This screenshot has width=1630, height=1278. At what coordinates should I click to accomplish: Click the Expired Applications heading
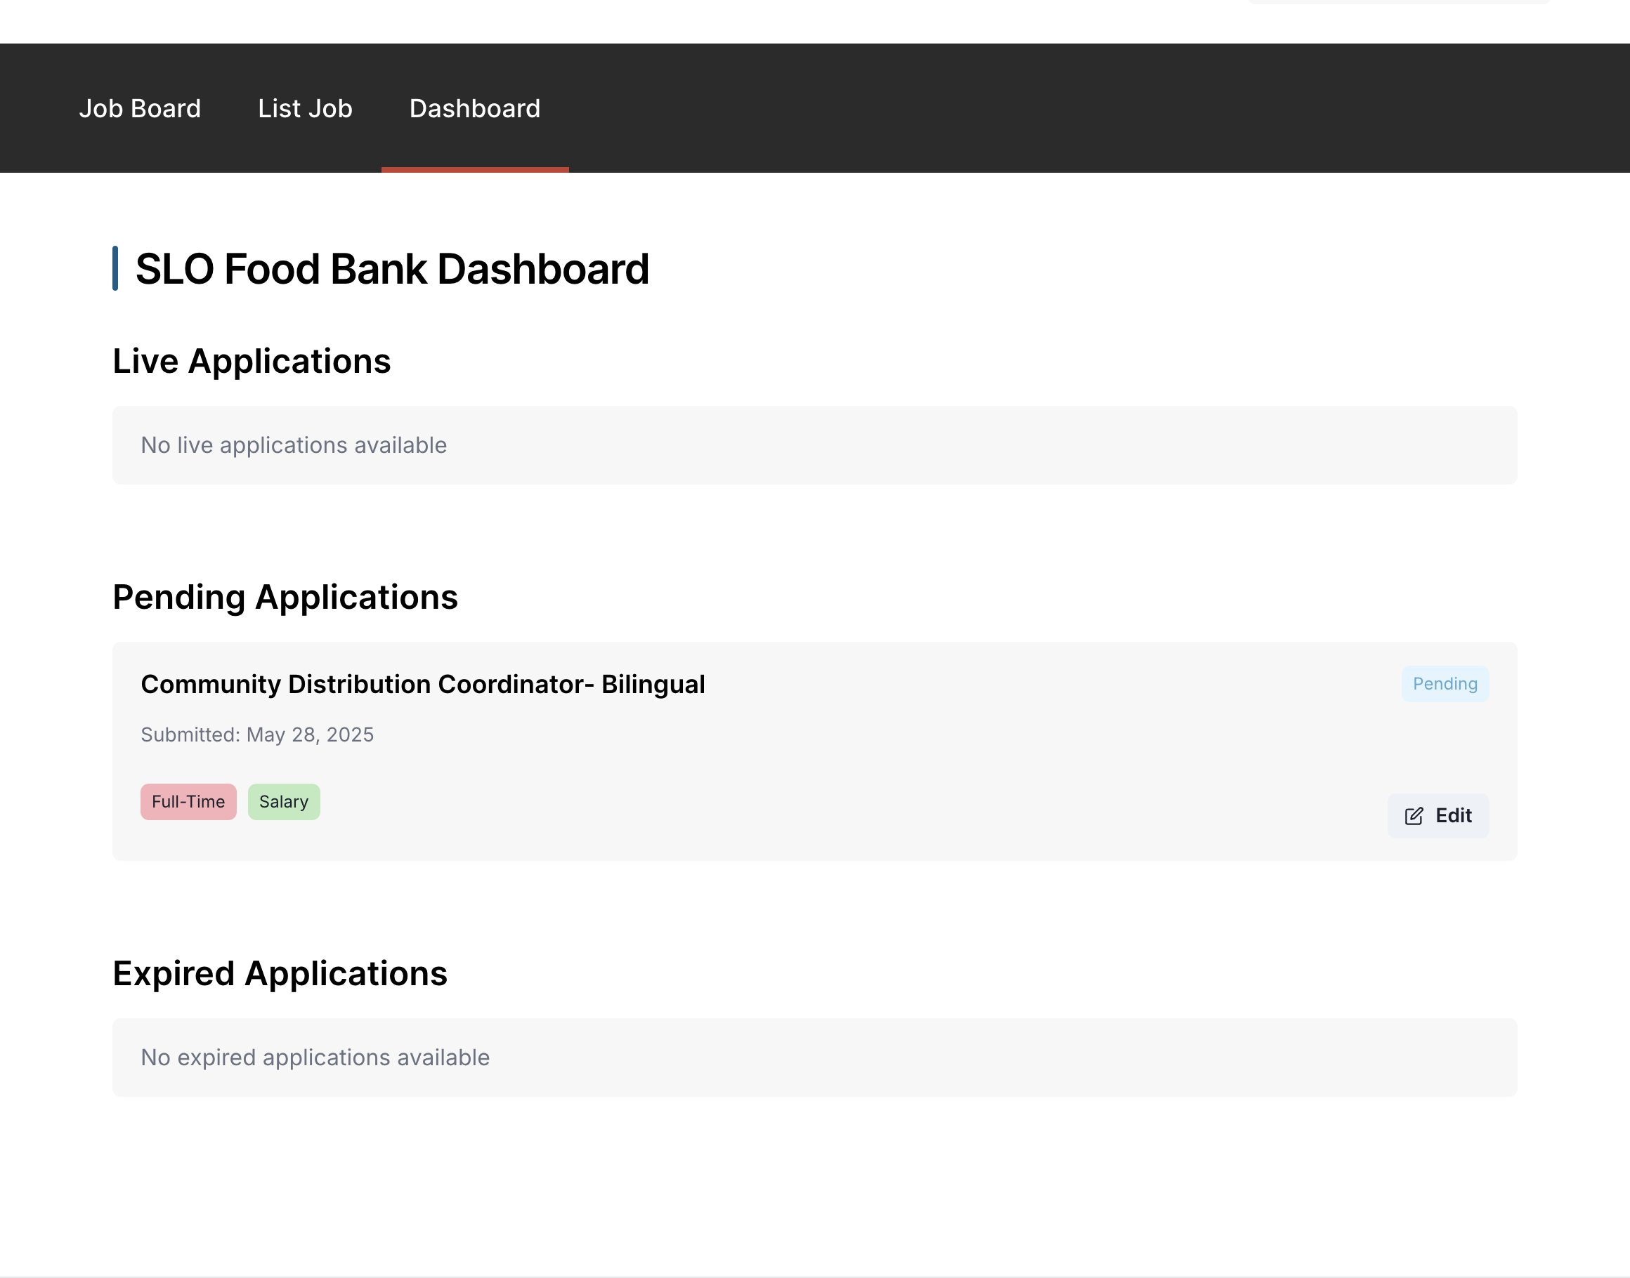[x=280, y=973]
